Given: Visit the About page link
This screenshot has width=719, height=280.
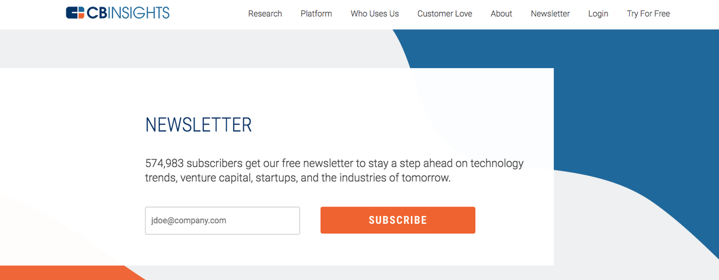Looking at the screenshot, I should pyautogui.click(x=502, y=14).
